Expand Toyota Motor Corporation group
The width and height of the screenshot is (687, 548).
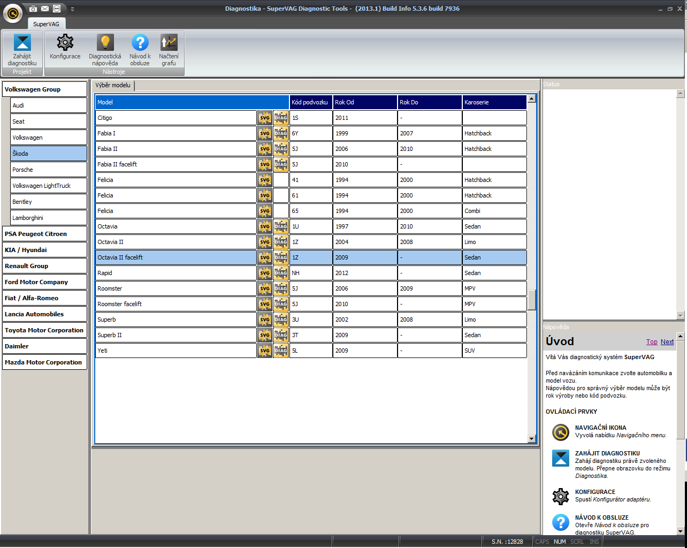coord(44,330)
